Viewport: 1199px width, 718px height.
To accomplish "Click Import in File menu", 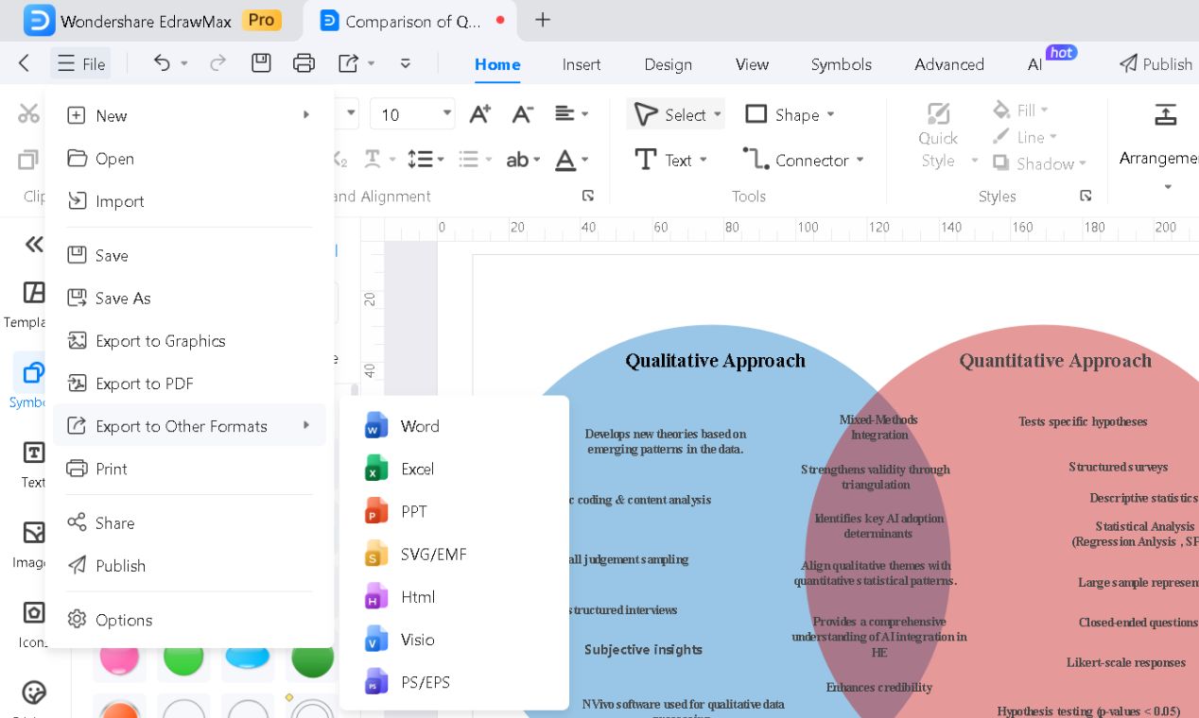I will [x=189, y=200].
